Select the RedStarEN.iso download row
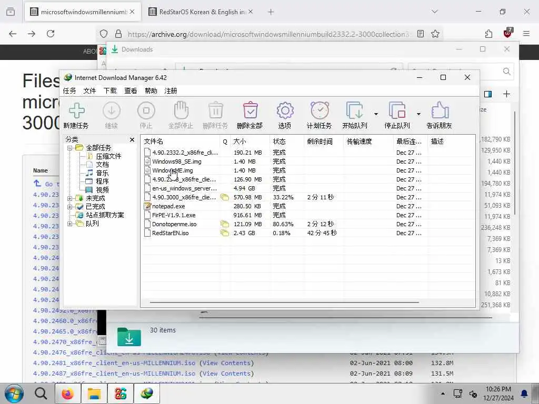The height and width of the screenshot is (404, 539). [x=308, y=233]
